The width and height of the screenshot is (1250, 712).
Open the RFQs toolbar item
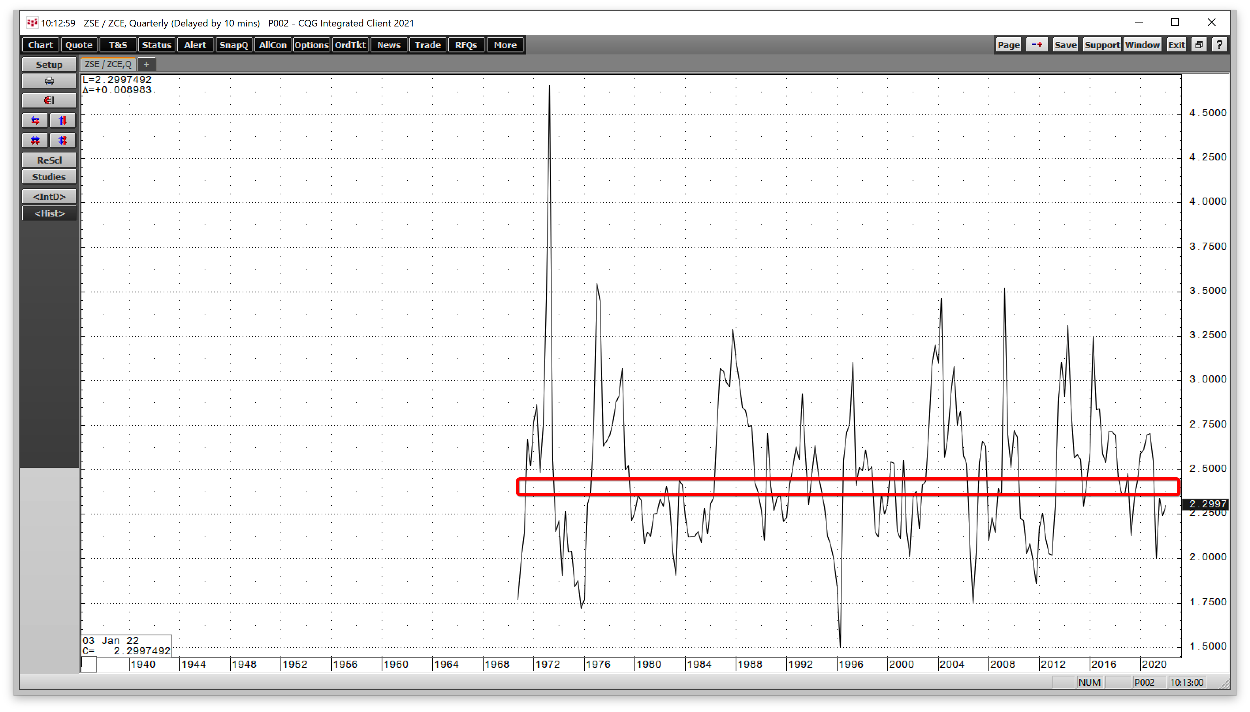[x=466, y=45]
